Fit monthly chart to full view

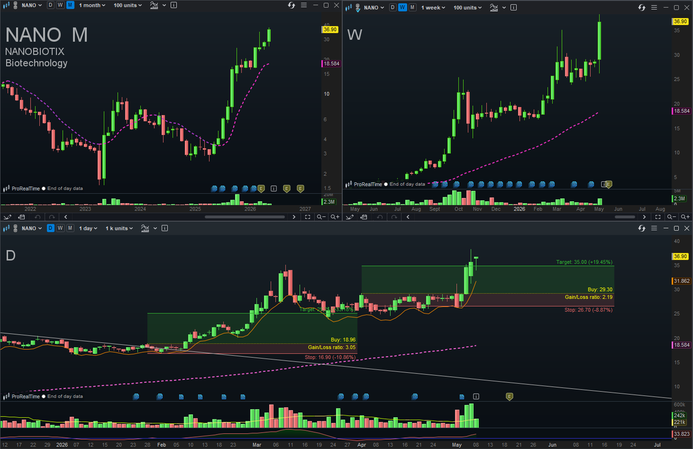(307, 216)
